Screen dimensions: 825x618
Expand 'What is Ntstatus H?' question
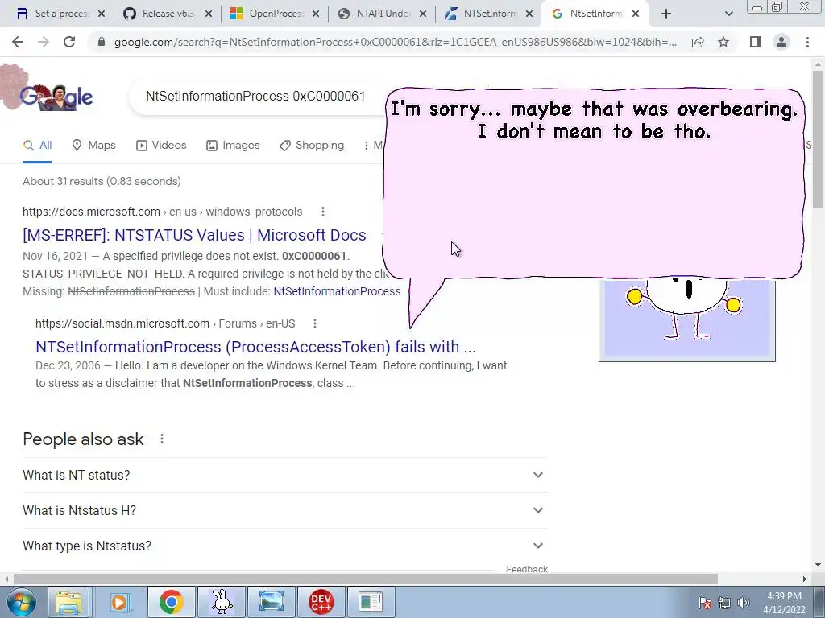tap(285, 510)
